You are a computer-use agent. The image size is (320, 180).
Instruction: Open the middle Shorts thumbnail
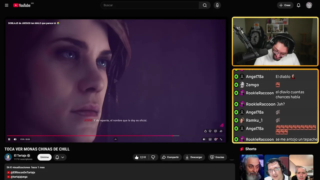tap(276, 167)
